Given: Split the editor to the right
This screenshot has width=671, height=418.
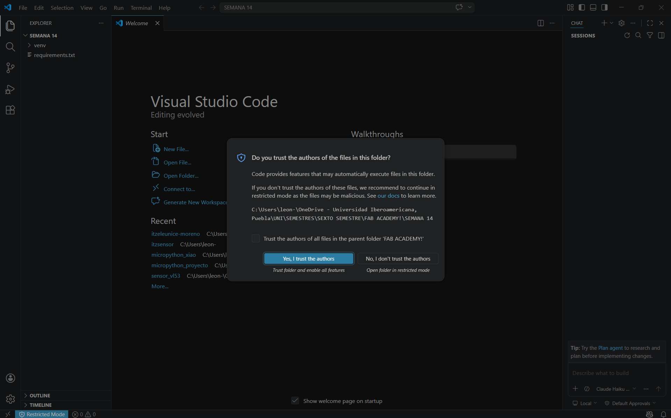Looking at the screenshot, I should (x=541, y=23).
